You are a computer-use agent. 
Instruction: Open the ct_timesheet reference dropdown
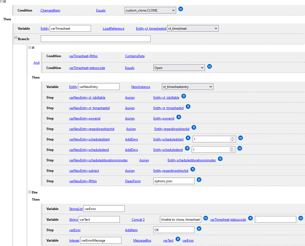point(193,28)
